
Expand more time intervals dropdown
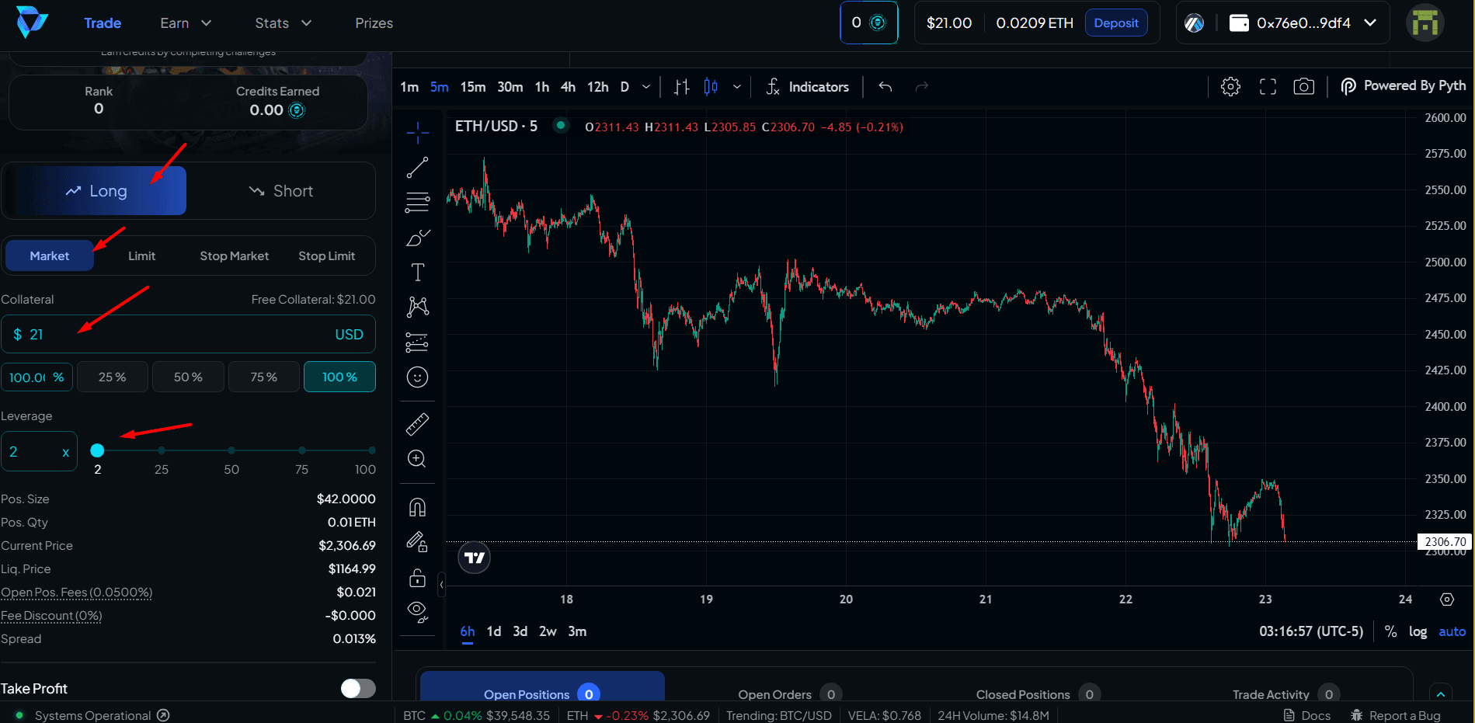[x=646, y=87]
